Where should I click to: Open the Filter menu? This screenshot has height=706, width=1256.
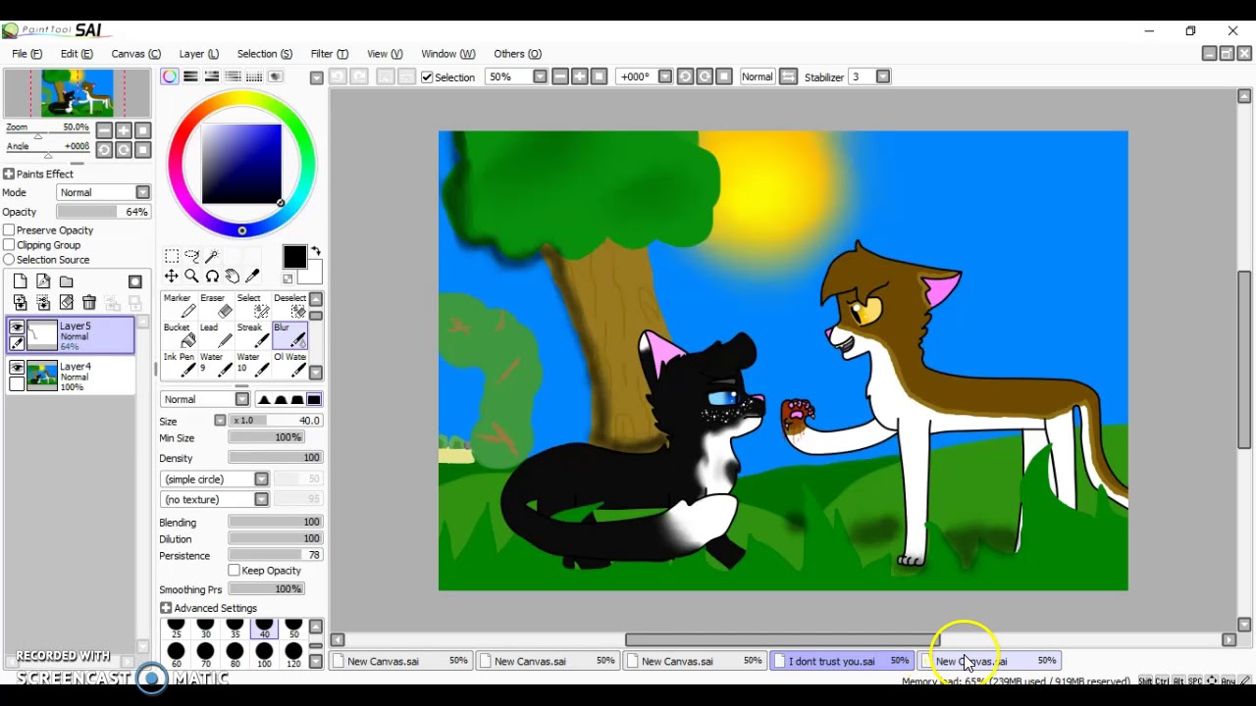pyautogui.click(x=330, y=54)
